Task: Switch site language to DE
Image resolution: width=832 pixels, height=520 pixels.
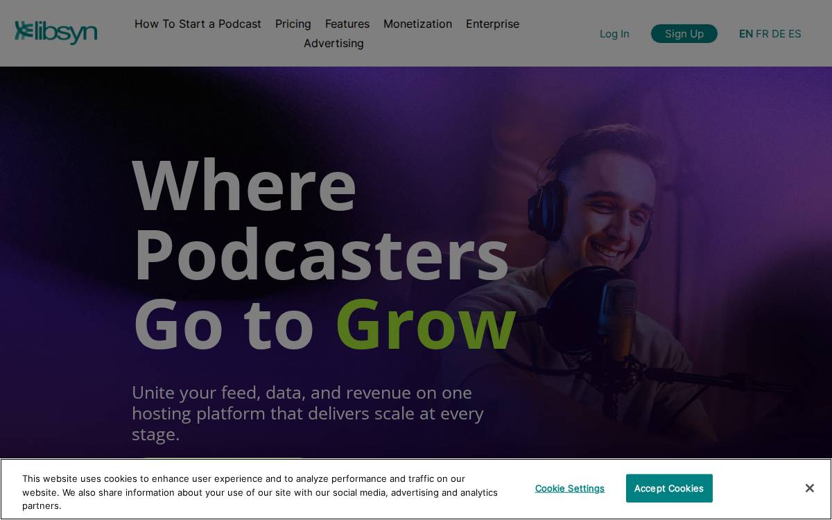Action: point(779,33)
